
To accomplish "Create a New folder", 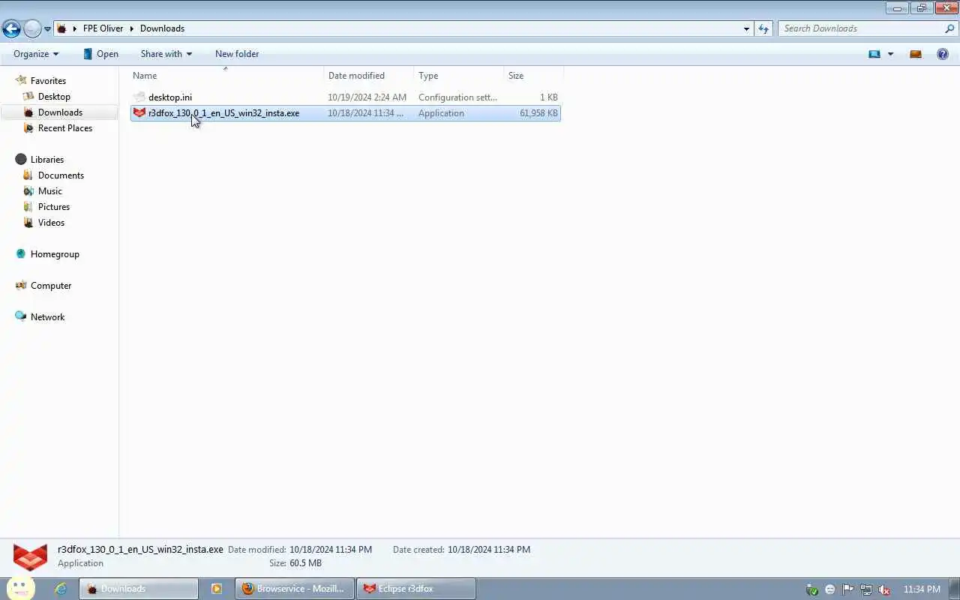I will click(237, 54).
